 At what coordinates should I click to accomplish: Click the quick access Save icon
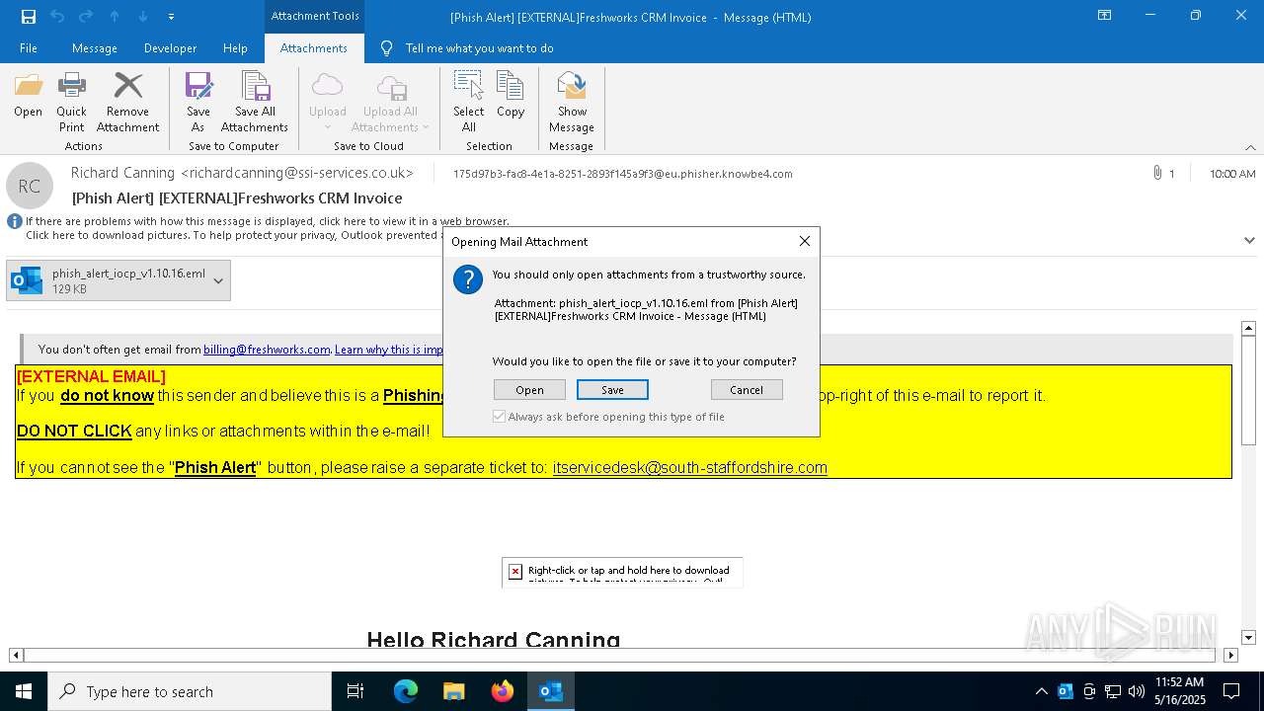point(29,17)
